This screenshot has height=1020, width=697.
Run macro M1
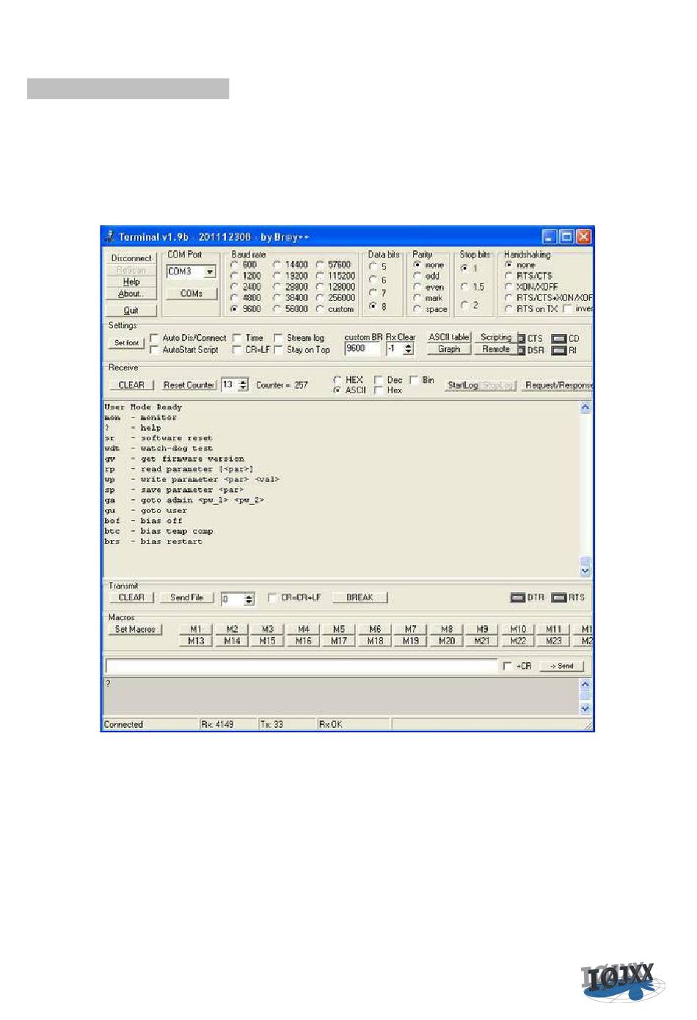196,629
